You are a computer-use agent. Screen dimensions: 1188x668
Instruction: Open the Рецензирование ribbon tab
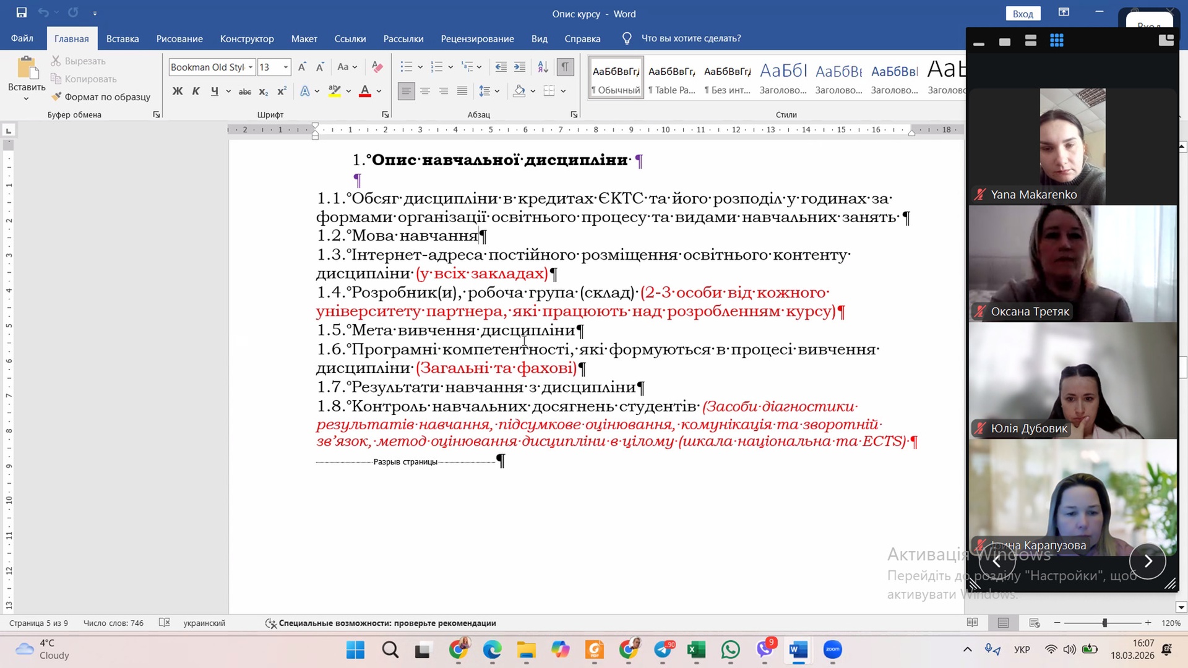(477, 38)
